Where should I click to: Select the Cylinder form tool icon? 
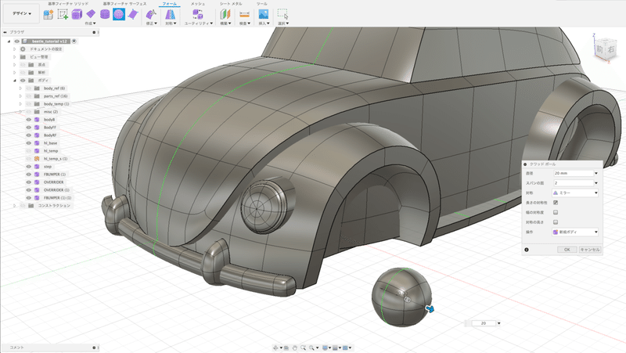click(104, 14)
